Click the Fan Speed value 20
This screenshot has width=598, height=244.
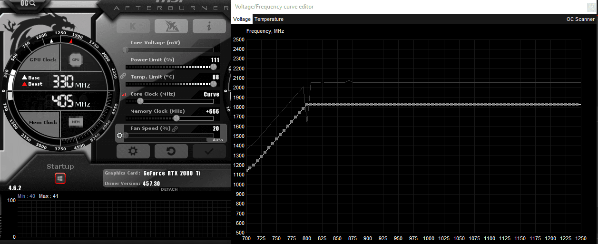216,128
